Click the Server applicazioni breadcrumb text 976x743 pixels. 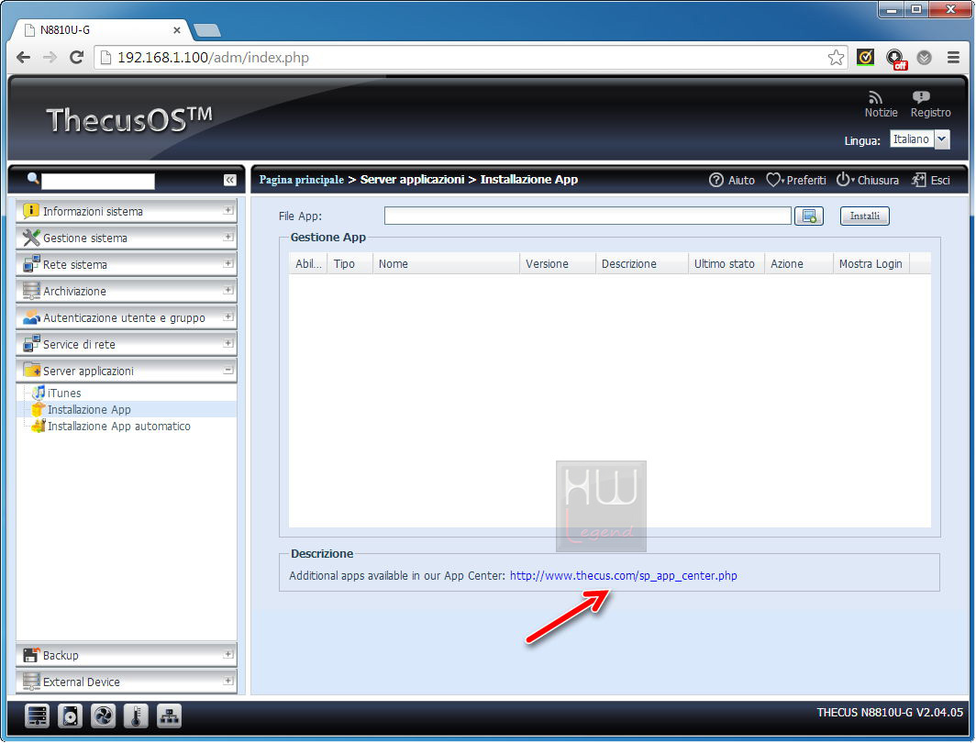[412, 179]
